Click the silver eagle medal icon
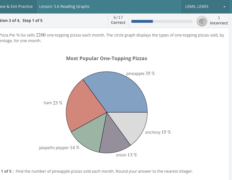 [202, 21]
